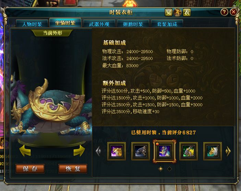Click the 觉 icon in the title bar
The width and height of the screenshot is (241, 191).
[x=169, y=12]
